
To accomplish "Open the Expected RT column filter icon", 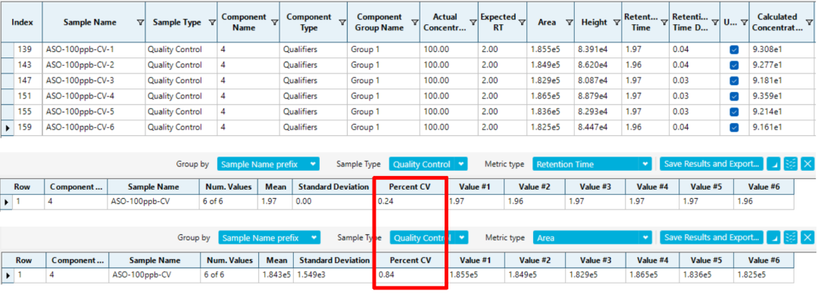I will tap(522, 23).
